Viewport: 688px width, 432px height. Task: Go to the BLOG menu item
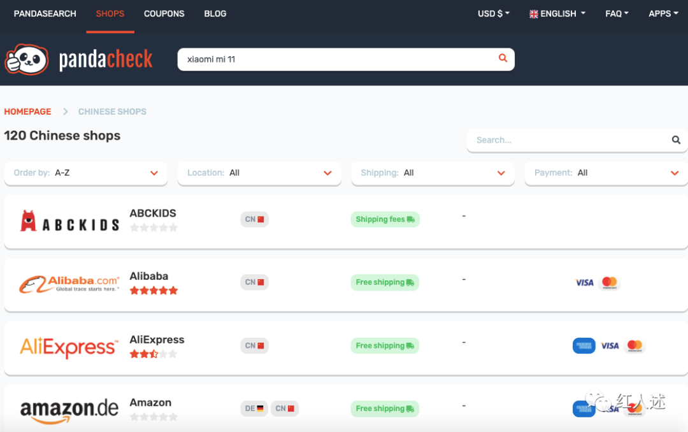coord(215,13)
